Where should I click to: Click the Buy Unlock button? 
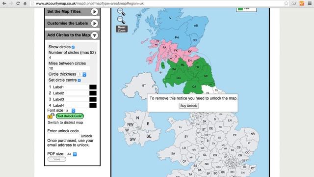click(188, 106)
